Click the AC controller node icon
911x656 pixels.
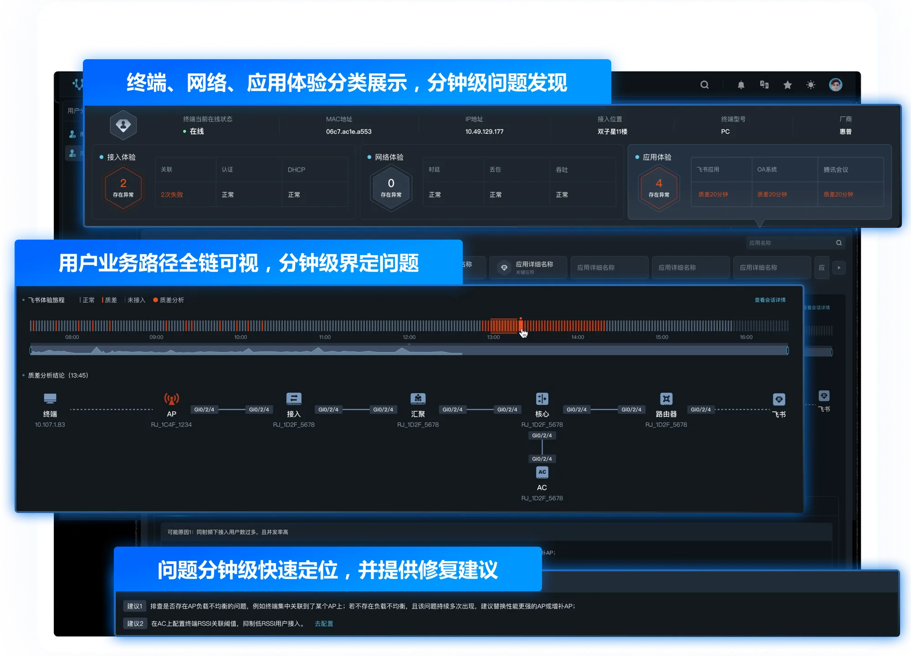point(542,472)
